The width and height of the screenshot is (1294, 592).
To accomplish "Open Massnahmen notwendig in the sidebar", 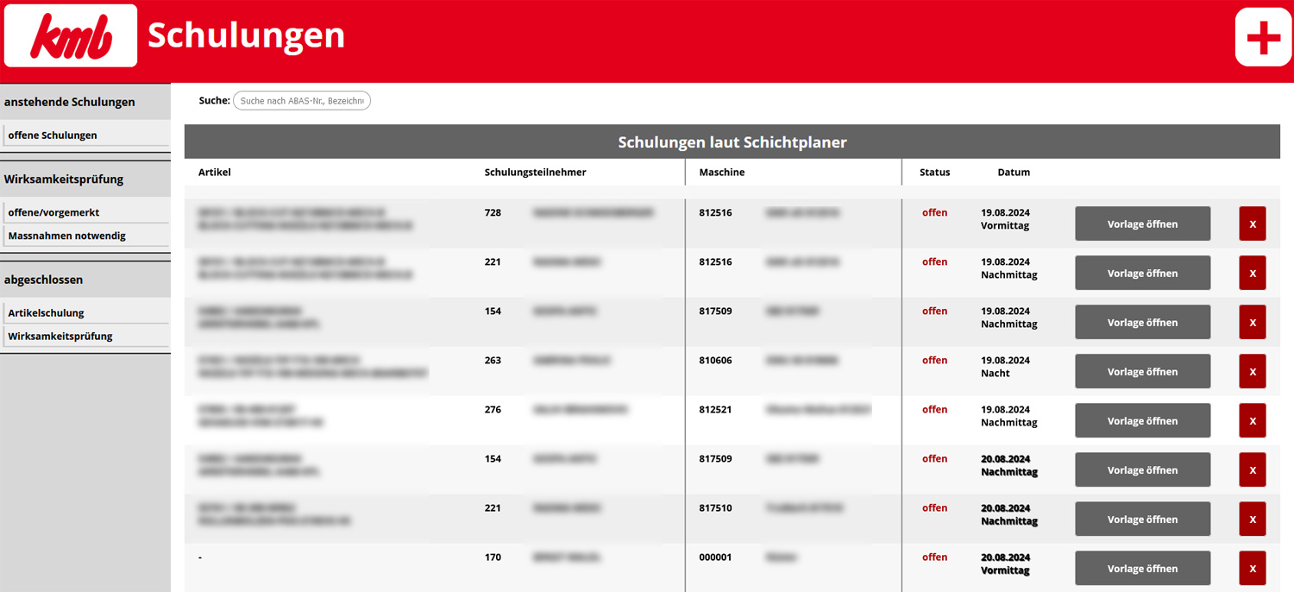I will [65, 235].
